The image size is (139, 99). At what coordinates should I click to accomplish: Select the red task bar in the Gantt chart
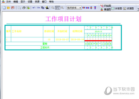98,41
